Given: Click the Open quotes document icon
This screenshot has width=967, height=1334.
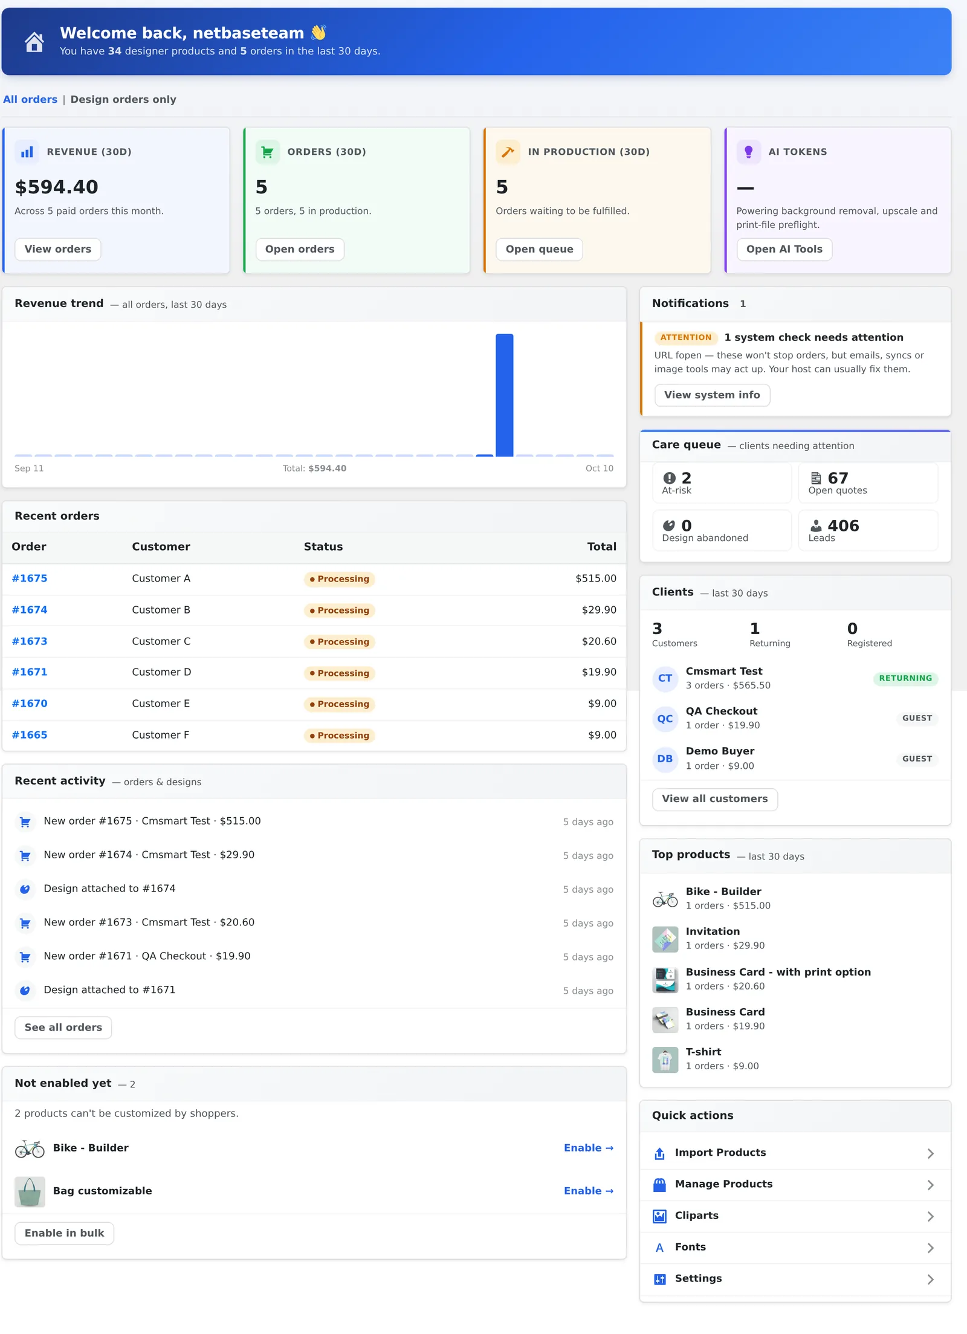Looking at the screenshot, I should 815,478.
